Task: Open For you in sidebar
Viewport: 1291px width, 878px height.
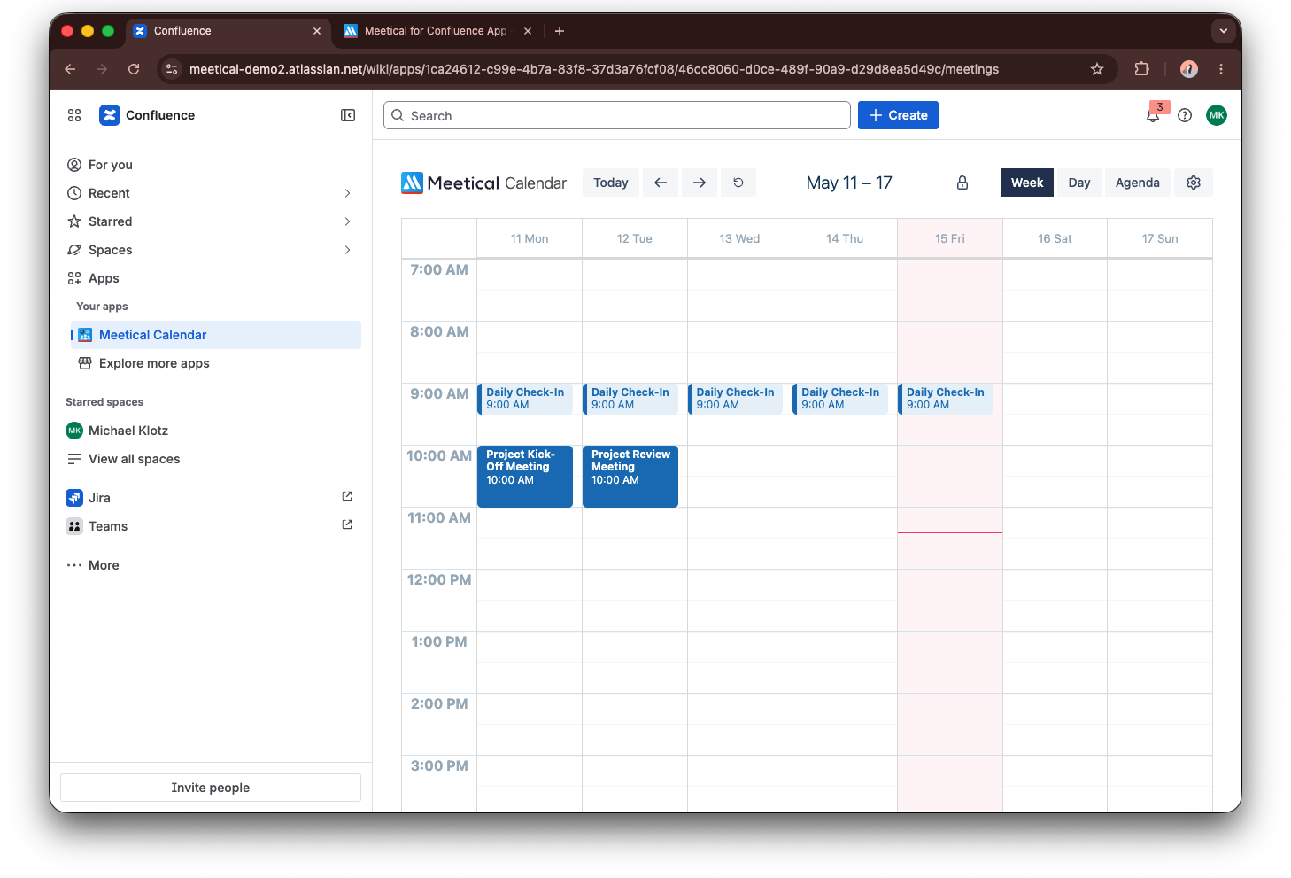Action: [211, 165]
